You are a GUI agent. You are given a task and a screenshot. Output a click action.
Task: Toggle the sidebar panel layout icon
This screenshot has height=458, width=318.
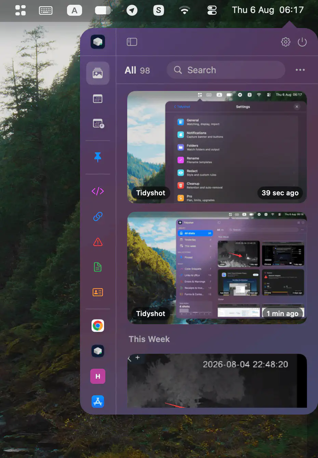[x=132, y=42]
